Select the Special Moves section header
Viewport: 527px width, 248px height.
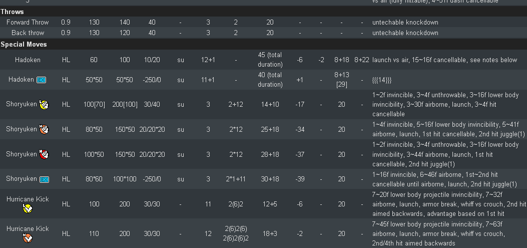click(x=24, y=44)
